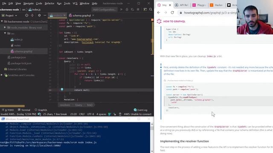Open UTF-8 encoding selector
Image resolution: width=273 pixels, height=153 pixels.
(90, 114)
